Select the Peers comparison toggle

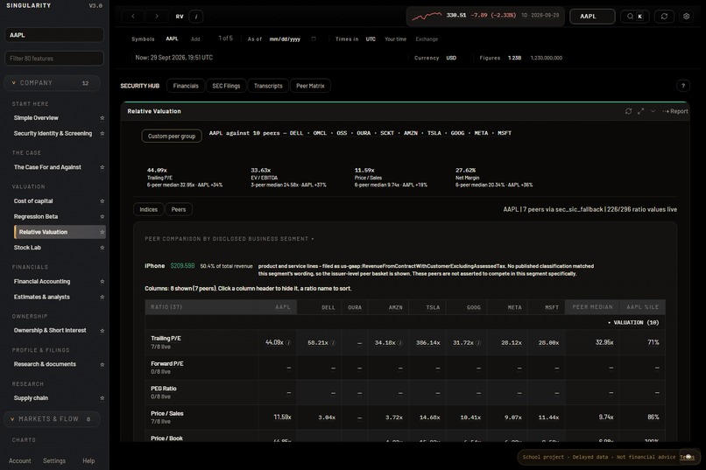point(179,209)
